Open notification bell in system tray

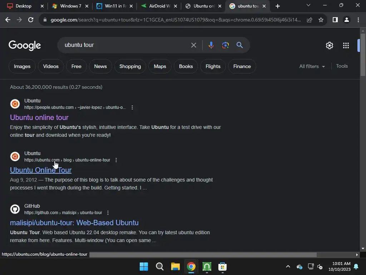[x=356, y=266]
